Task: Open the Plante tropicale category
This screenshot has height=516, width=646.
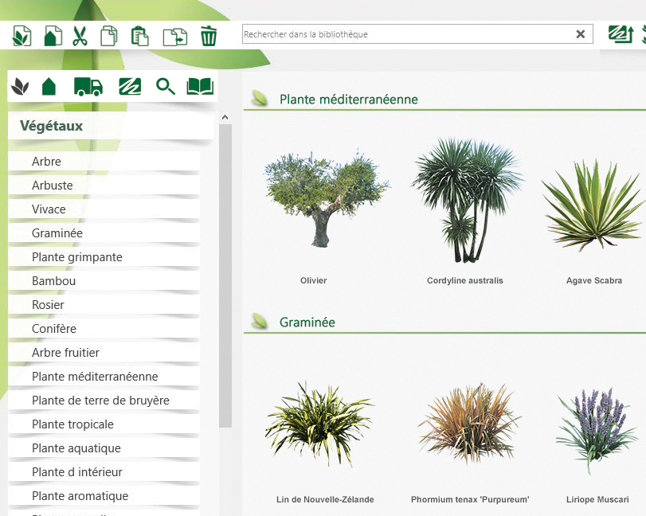Action: 72,424
